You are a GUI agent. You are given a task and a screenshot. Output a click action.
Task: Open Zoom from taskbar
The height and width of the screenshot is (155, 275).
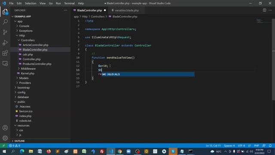tap(128, 151)
